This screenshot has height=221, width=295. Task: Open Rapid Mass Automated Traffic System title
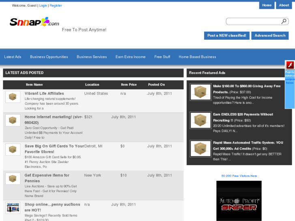coord(248,146)
